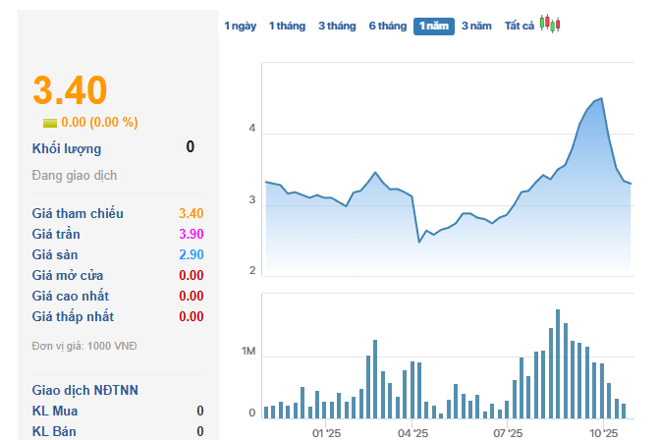Viewport: 658px width, 440px height.
Task: Switch chart to 1 tháng range
Action: tap(287, 27)
